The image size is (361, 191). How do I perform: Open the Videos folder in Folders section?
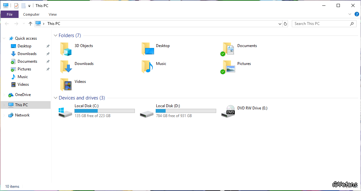[66, 85]
